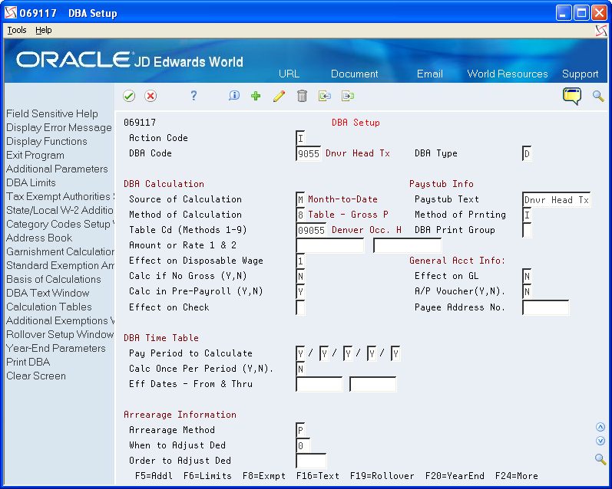Click the previous record arrow icon
The width and height of the screenshot is (612, 489).
pos(325,96)
